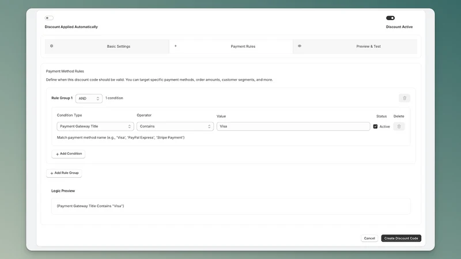Switch to the Payment Rules tab
This screenshot has width=461, height=259.
point(231,47)
